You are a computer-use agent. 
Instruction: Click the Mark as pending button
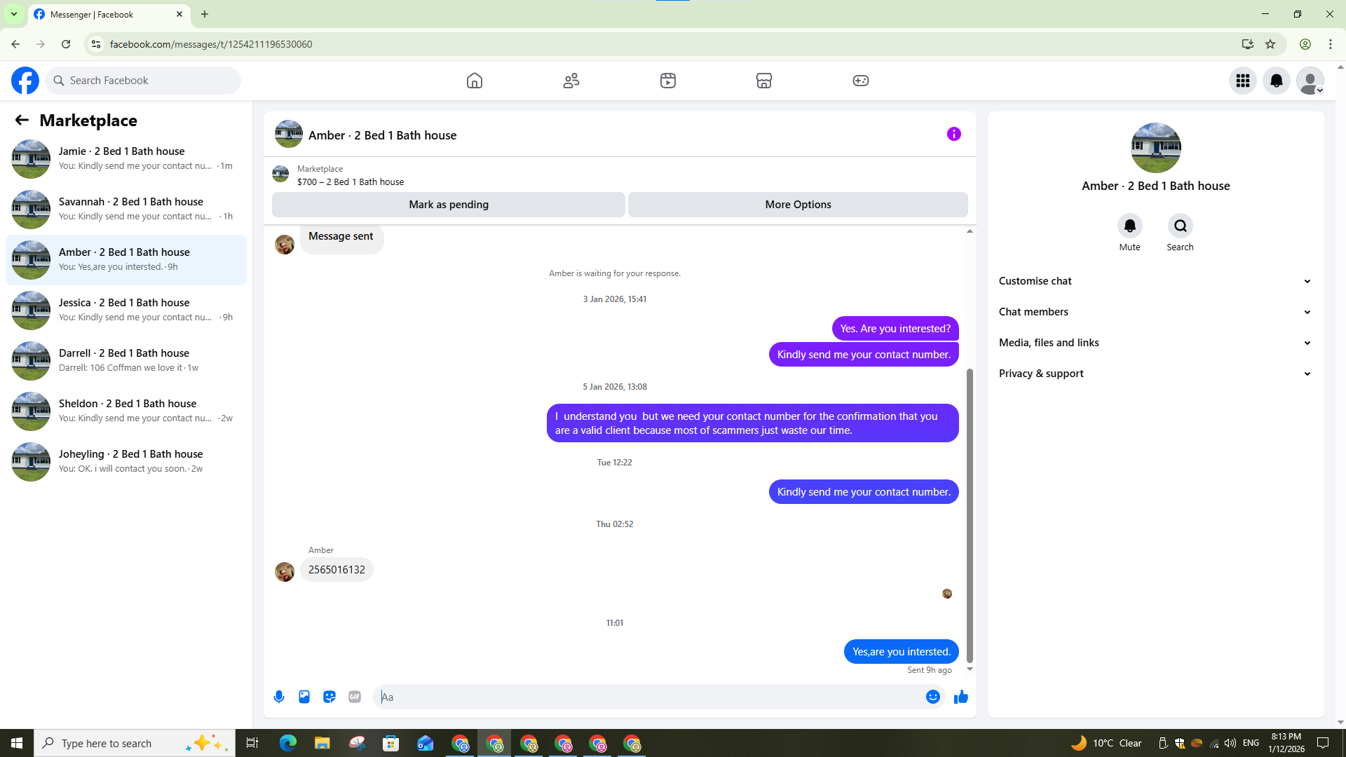pyautogui.click(x=449, y=205)
